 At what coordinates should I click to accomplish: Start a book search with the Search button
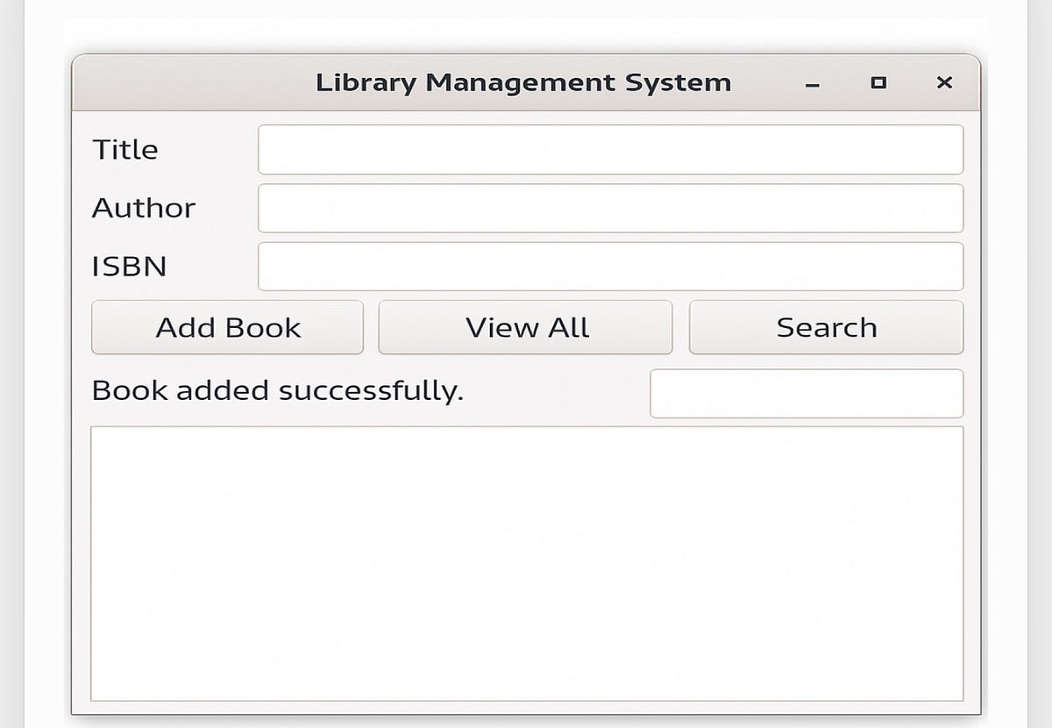click(x=826, y=327)
